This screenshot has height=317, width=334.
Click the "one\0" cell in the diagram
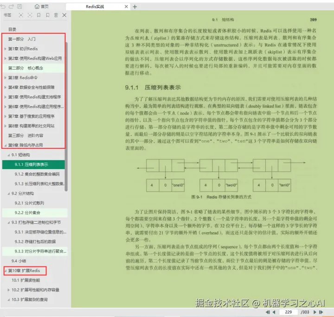[178, 185]
